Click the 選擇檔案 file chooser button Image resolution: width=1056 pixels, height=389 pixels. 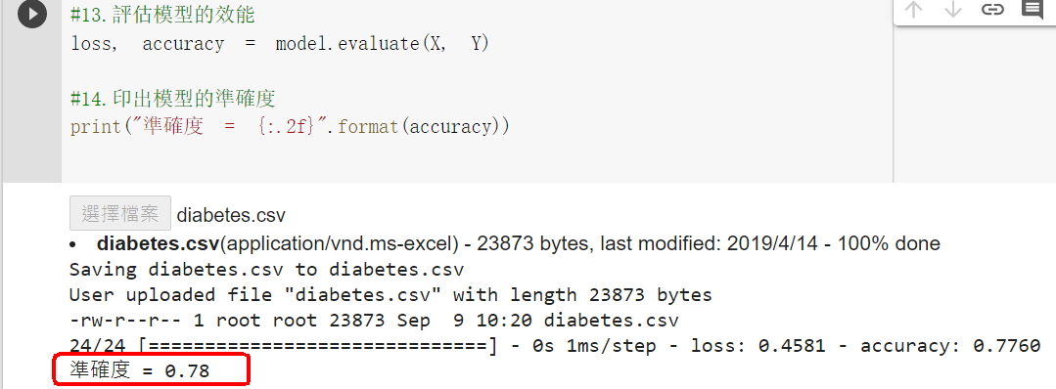(x=119, y=214)
